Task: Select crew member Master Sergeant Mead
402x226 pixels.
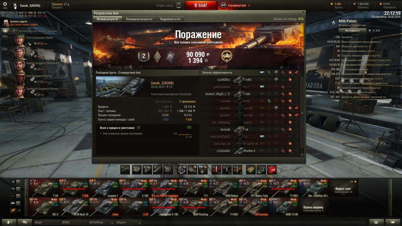Action: pyautogui.click(x=30, y=53)
